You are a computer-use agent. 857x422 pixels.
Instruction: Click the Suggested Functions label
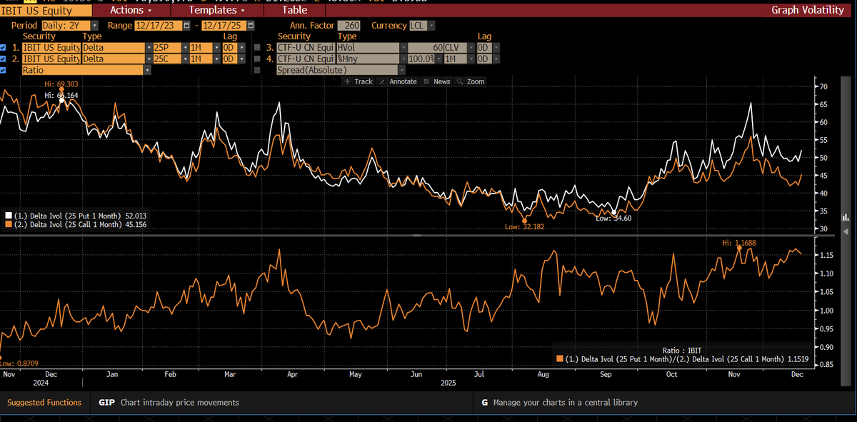click(x=44, y=403)
